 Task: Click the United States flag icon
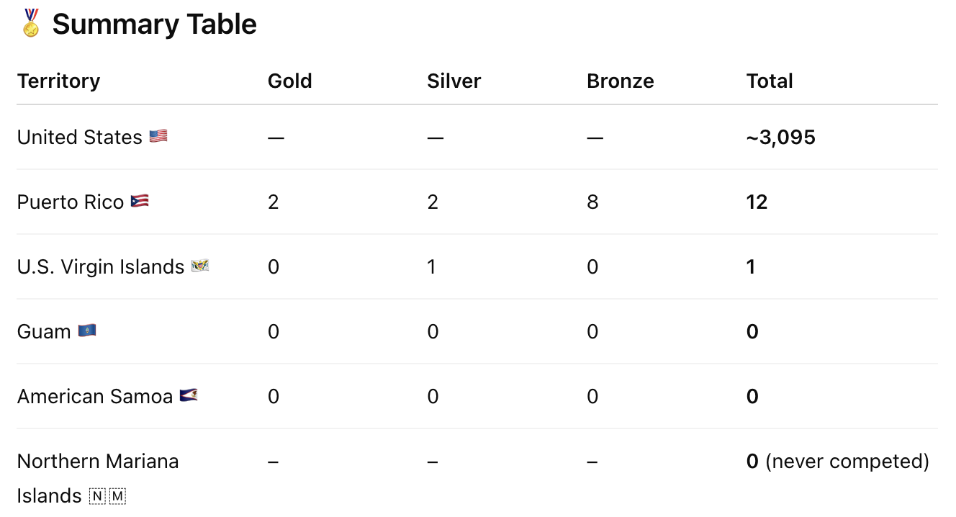(x=158, y=136)
